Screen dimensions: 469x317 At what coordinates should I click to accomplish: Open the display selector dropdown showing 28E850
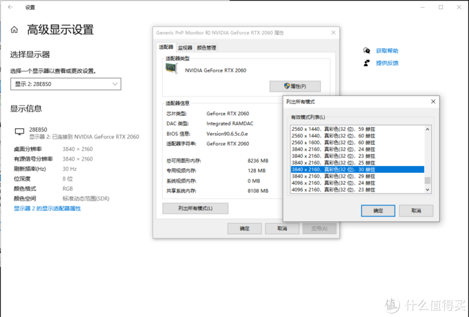[66, 84]
